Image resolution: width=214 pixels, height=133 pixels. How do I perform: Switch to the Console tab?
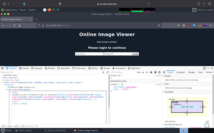[x=24, y=68]
